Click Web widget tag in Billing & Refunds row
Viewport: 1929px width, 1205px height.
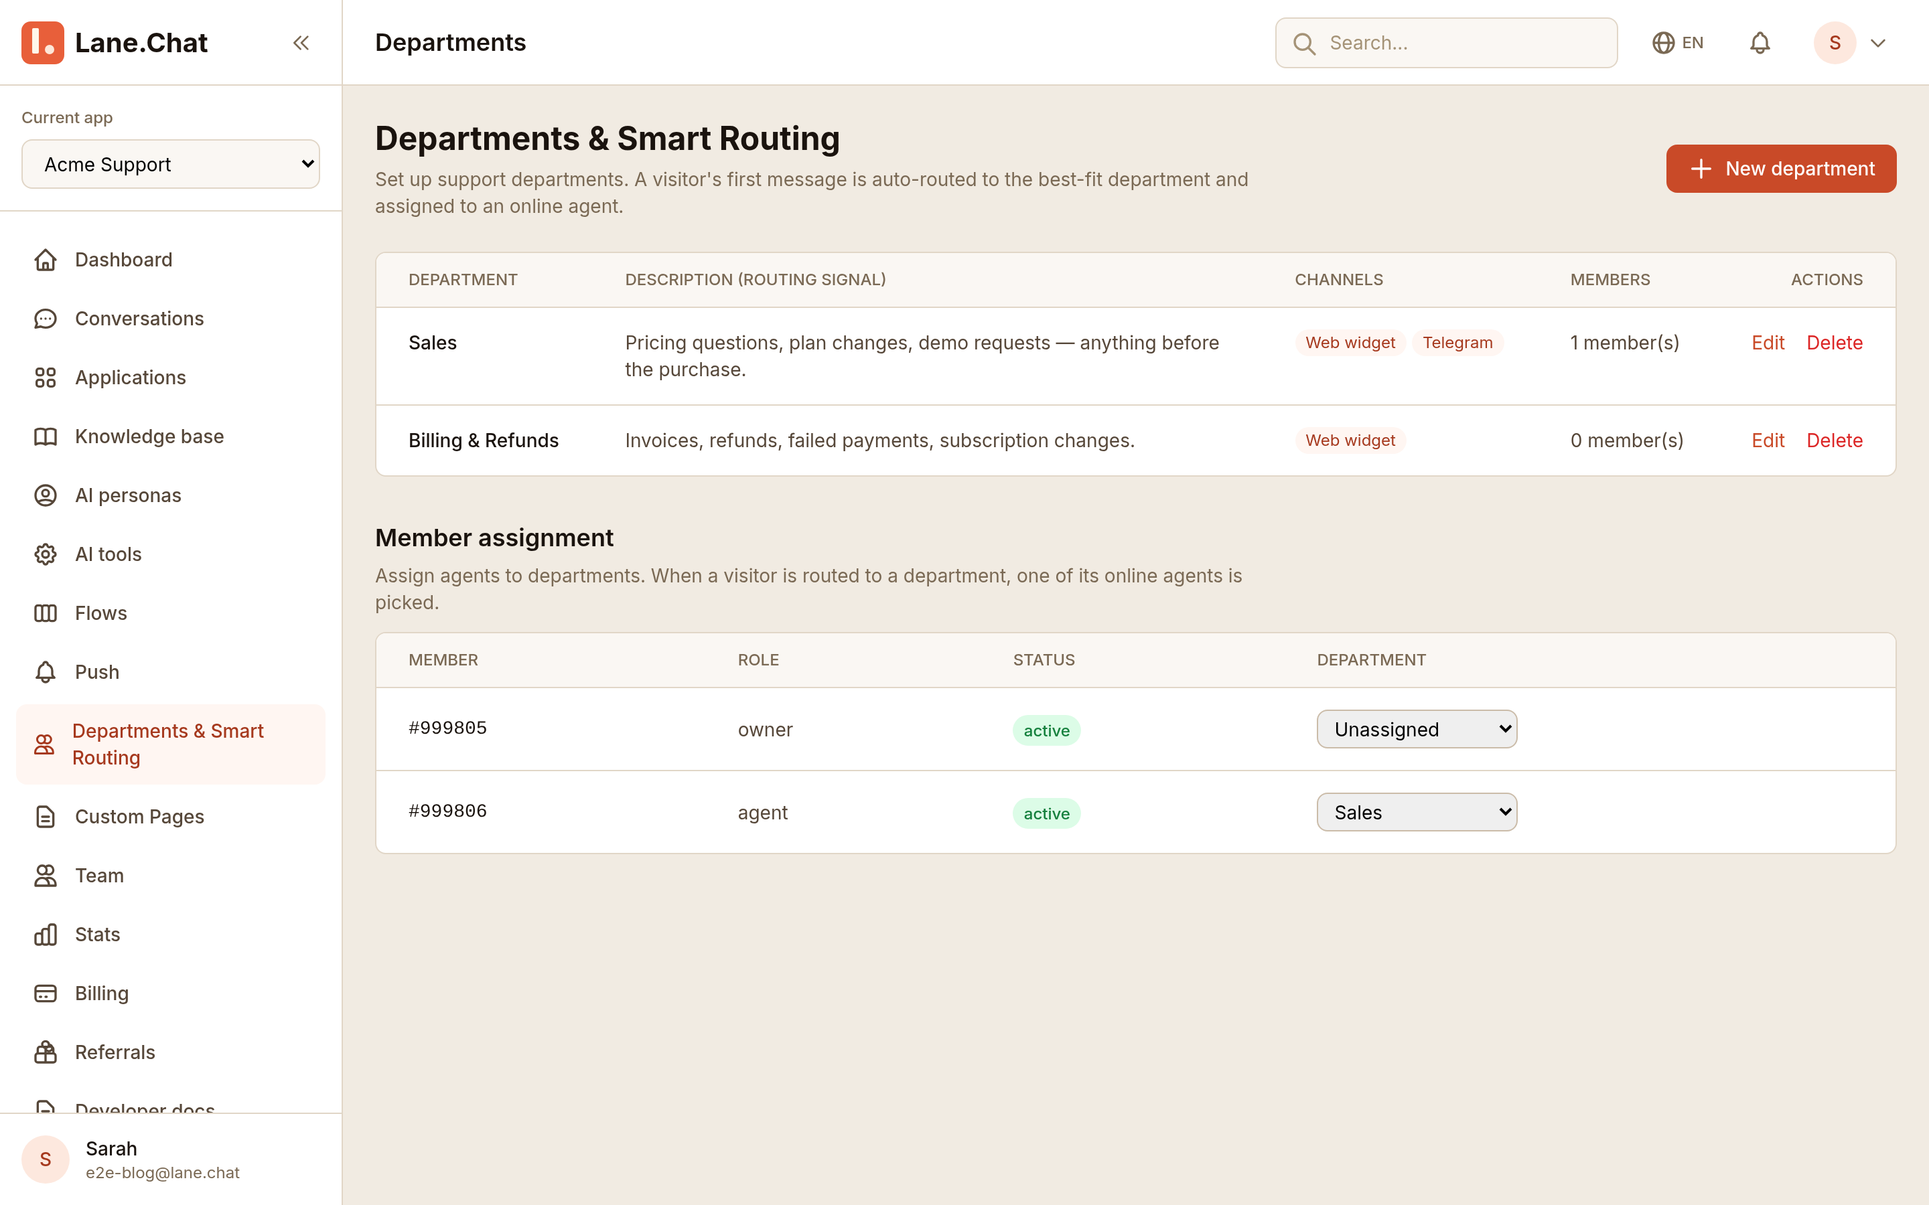point(1350,440)
